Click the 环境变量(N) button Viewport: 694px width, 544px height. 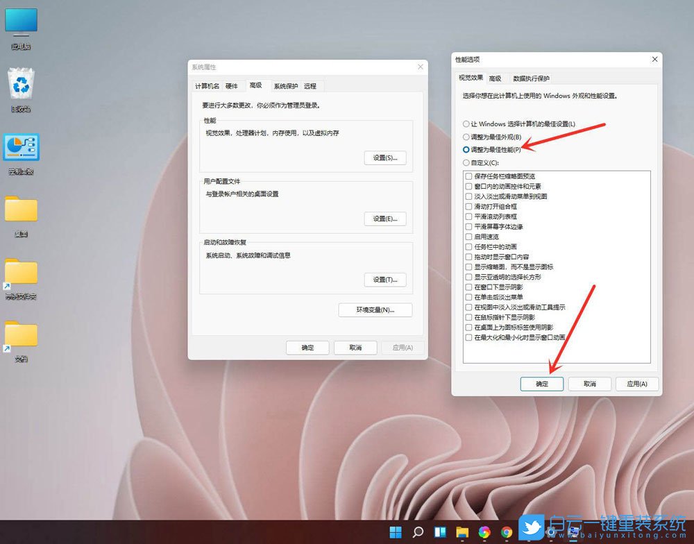click(375, 309)
